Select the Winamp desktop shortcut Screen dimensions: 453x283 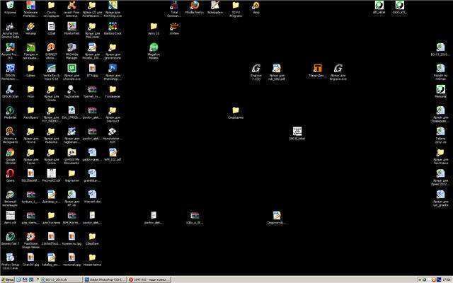30,28
